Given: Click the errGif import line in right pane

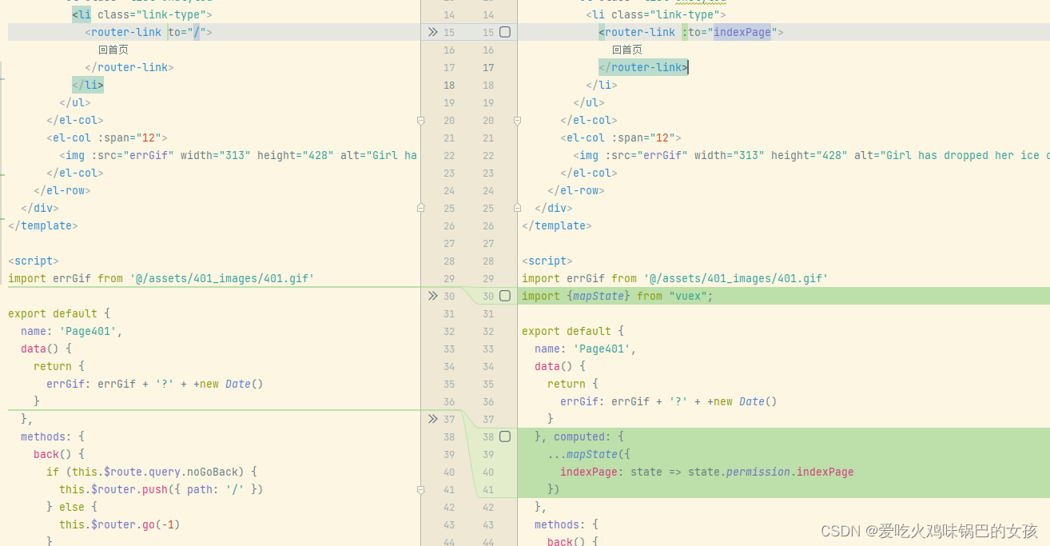Looking at the screenshot, I should click(674, 278).
